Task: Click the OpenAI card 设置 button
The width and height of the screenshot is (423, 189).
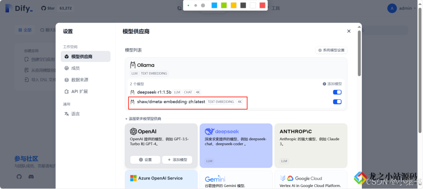Action: tap(145, 160)
